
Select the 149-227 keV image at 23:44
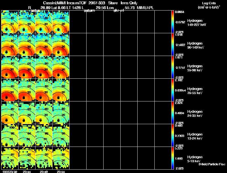pos(27,22)
